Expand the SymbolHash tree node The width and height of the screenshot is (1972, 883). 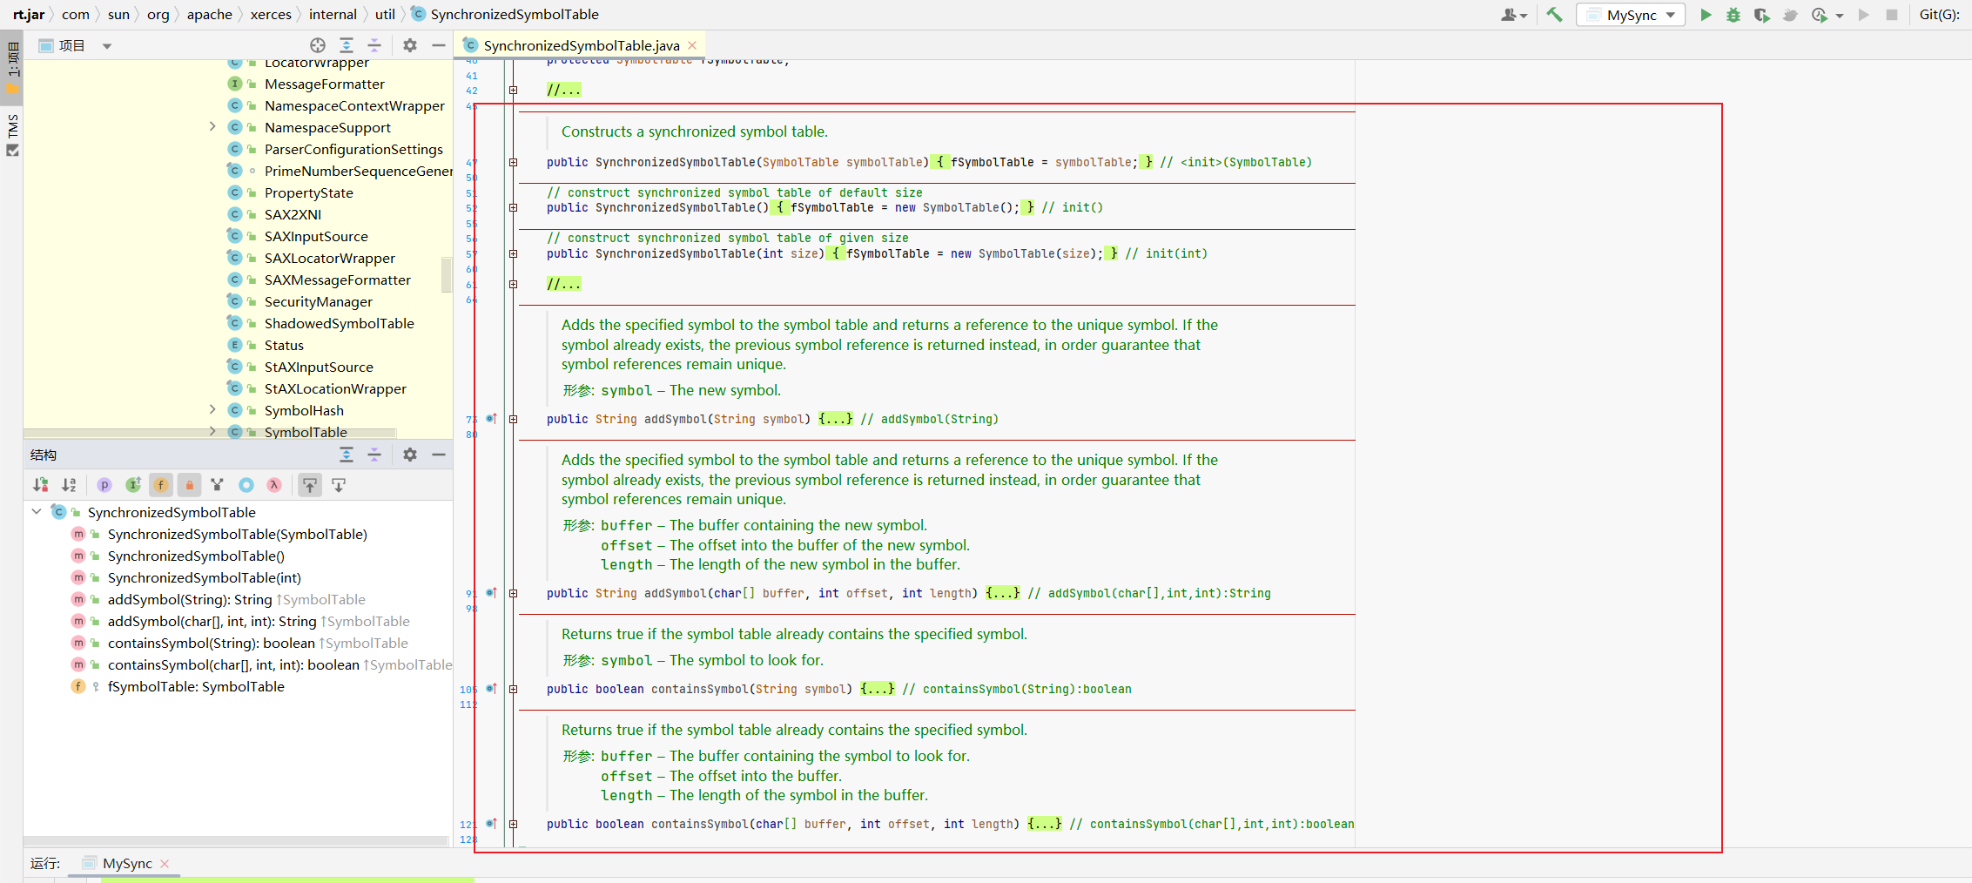tap(212, 410)
